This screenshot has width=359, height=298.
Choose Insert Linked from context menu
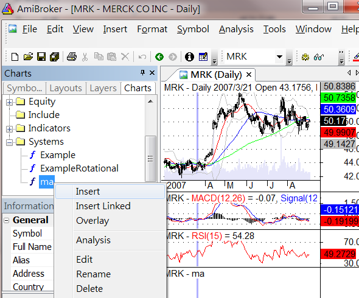[x=110, y=206]
